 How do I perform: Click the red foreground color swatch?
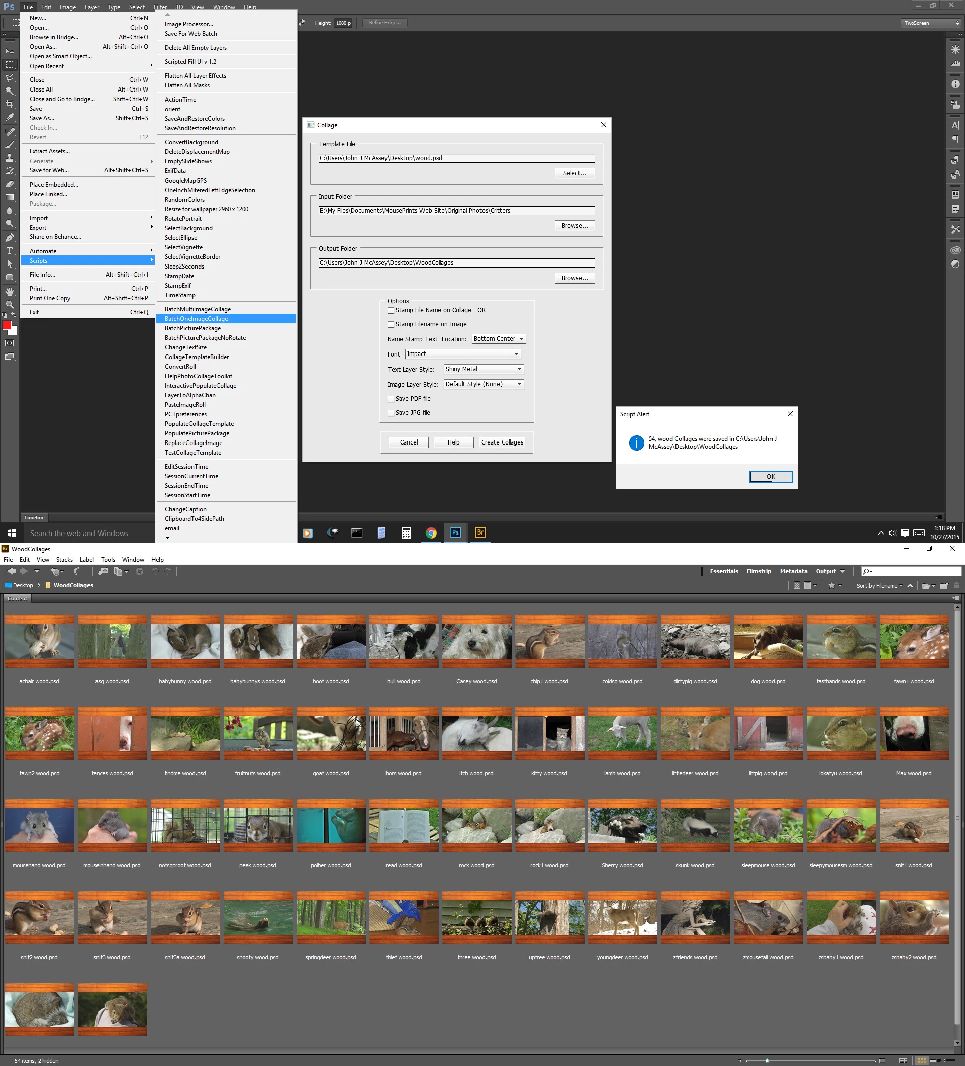tap(7, 326)
